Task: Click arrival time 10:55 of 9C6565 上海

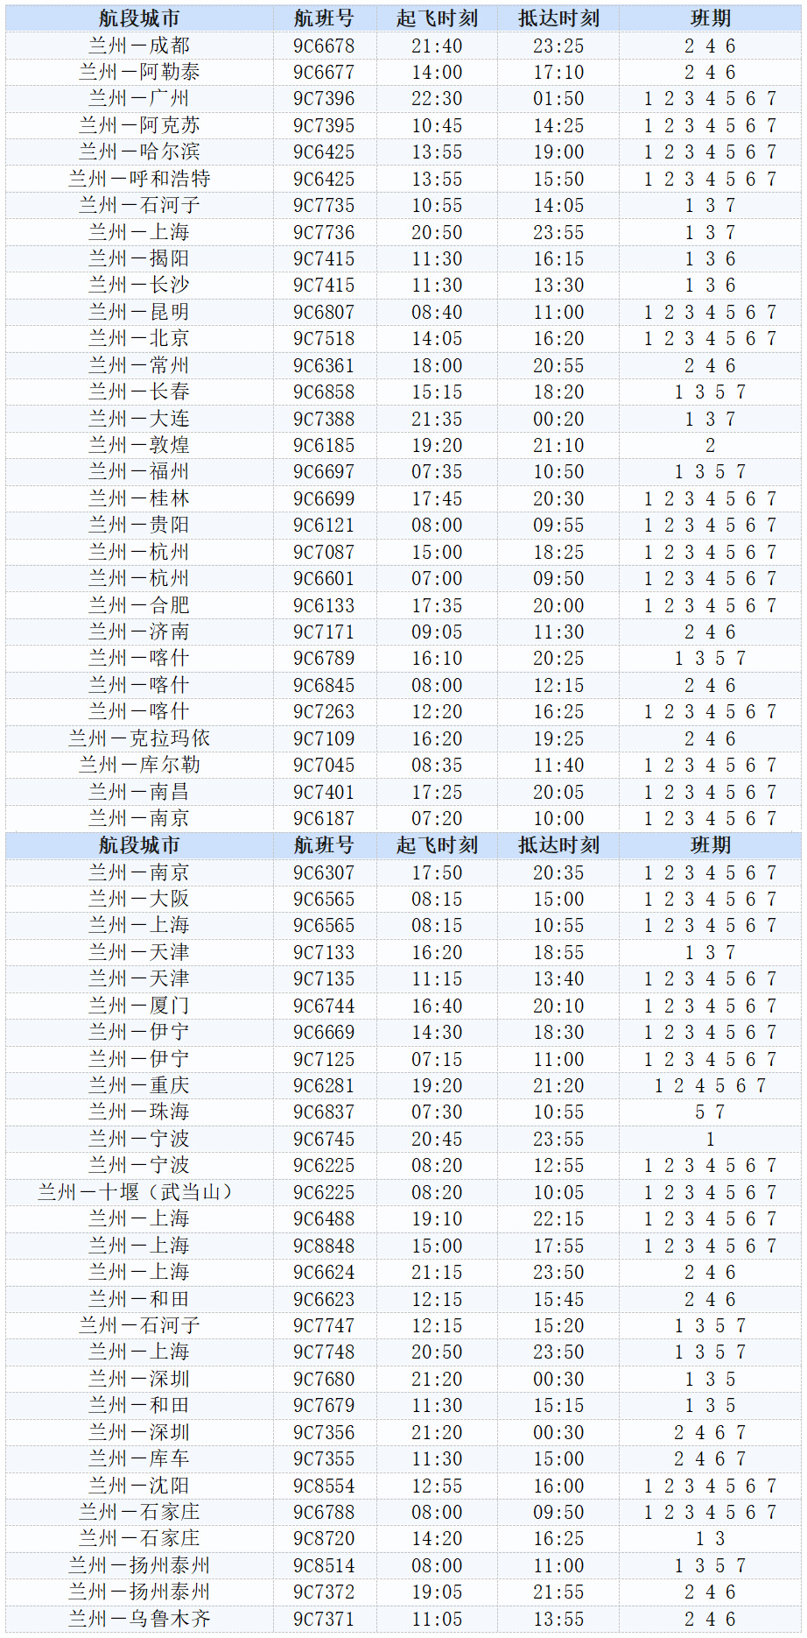Action: 559,925
